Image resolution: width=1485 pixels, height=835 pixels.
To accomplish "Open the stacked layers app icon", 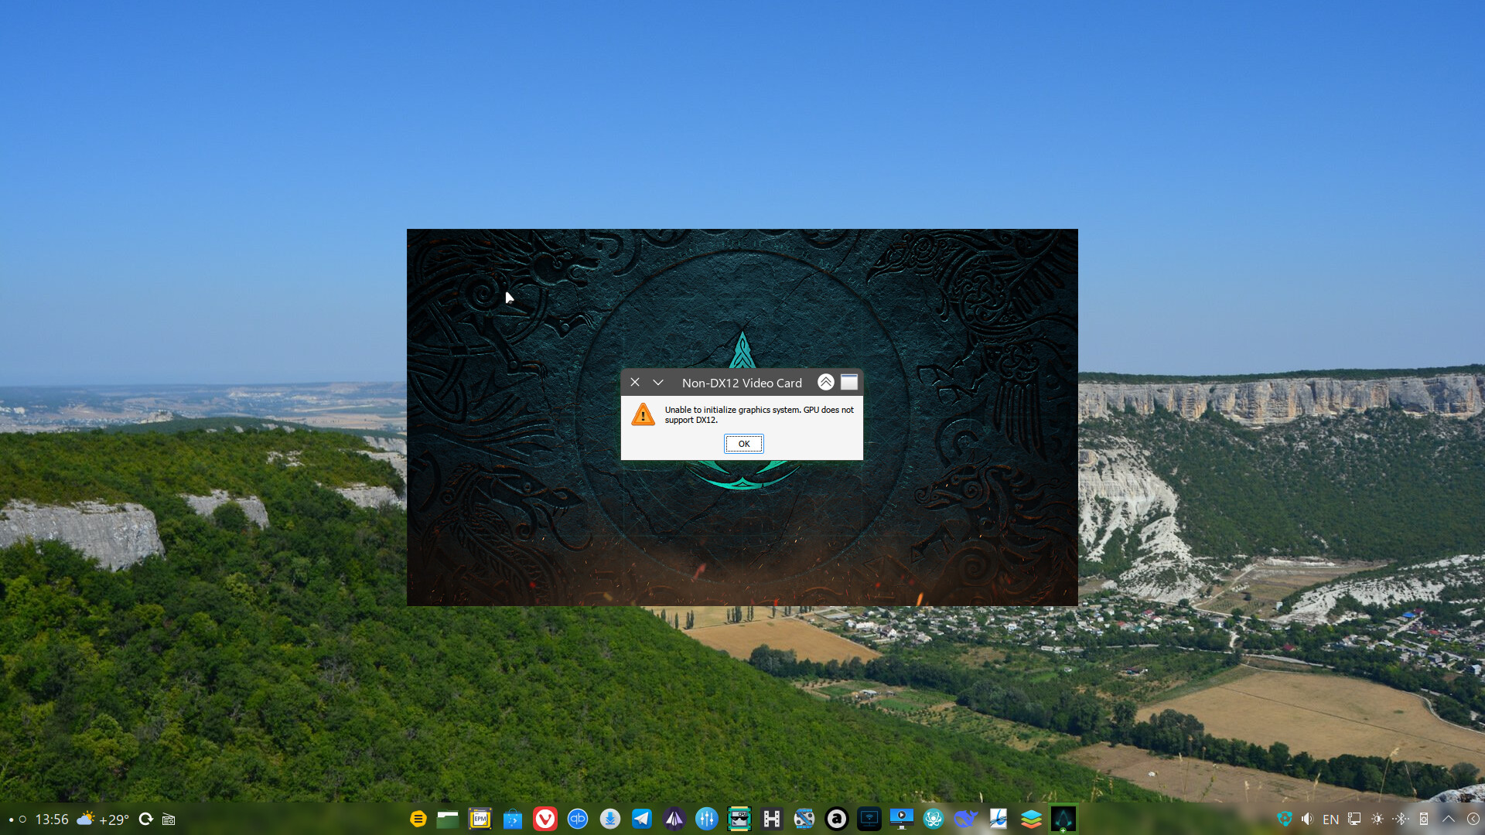I will (x=1031, y=819).
